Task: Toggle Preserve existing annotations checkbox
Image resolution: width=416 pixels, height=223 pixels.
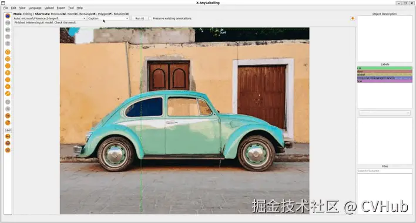Action: tap(150, 19)
